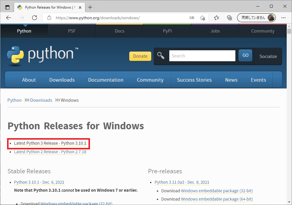Open the vertical tabs panel icon
Screen dimensions: 292x205
click(x=7, y=7)
